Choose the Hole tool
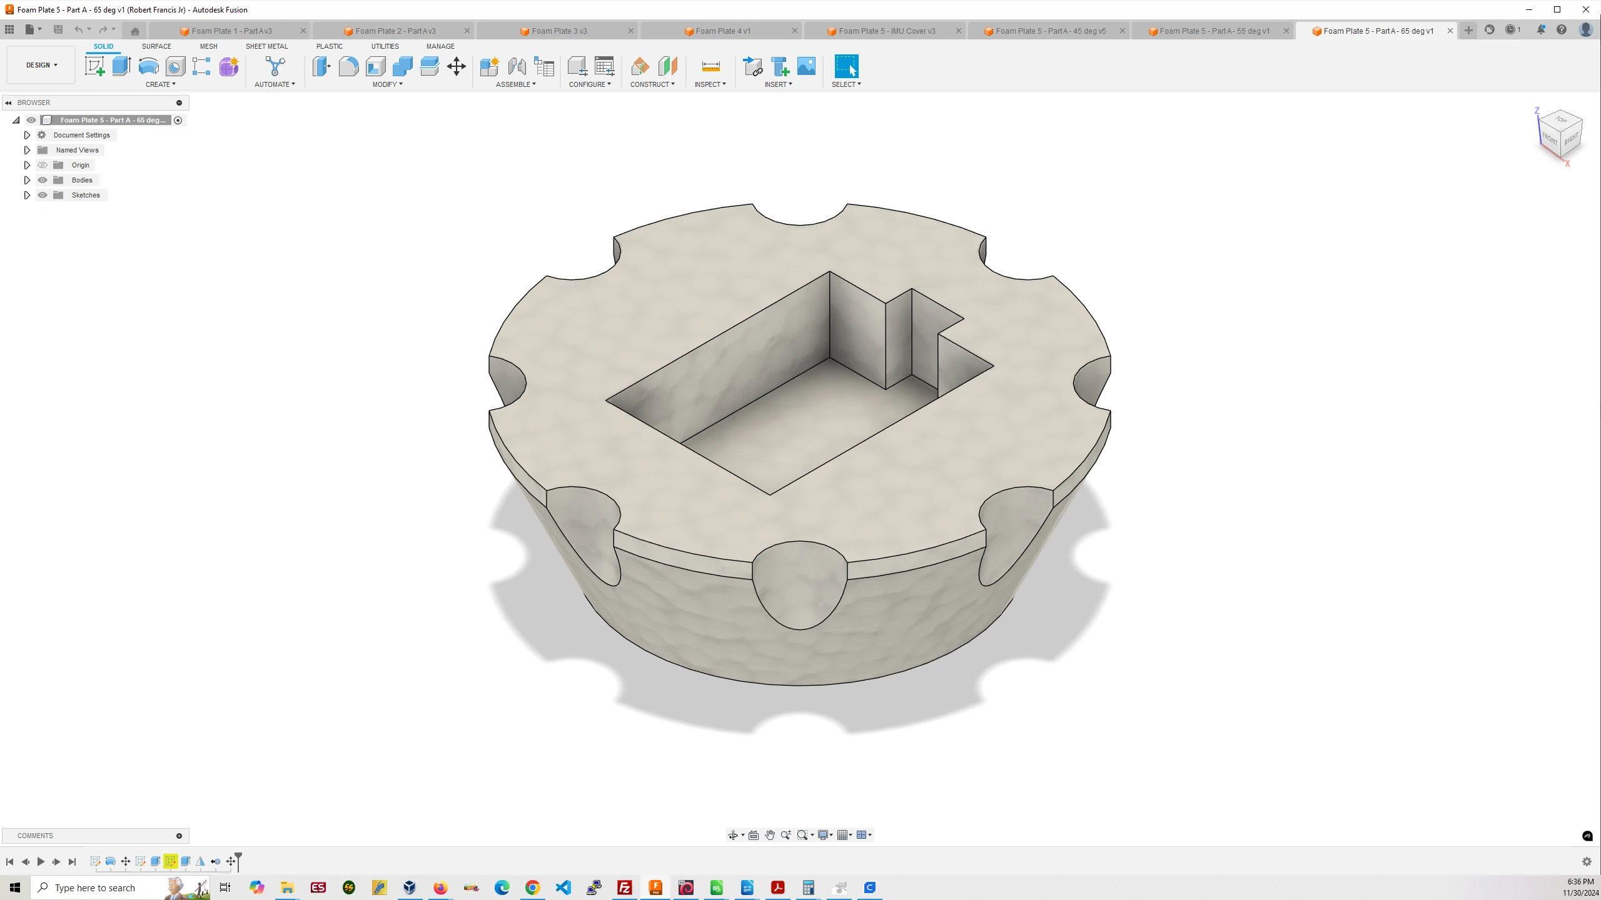This screenshot has width=1601, height=900. 175,66
